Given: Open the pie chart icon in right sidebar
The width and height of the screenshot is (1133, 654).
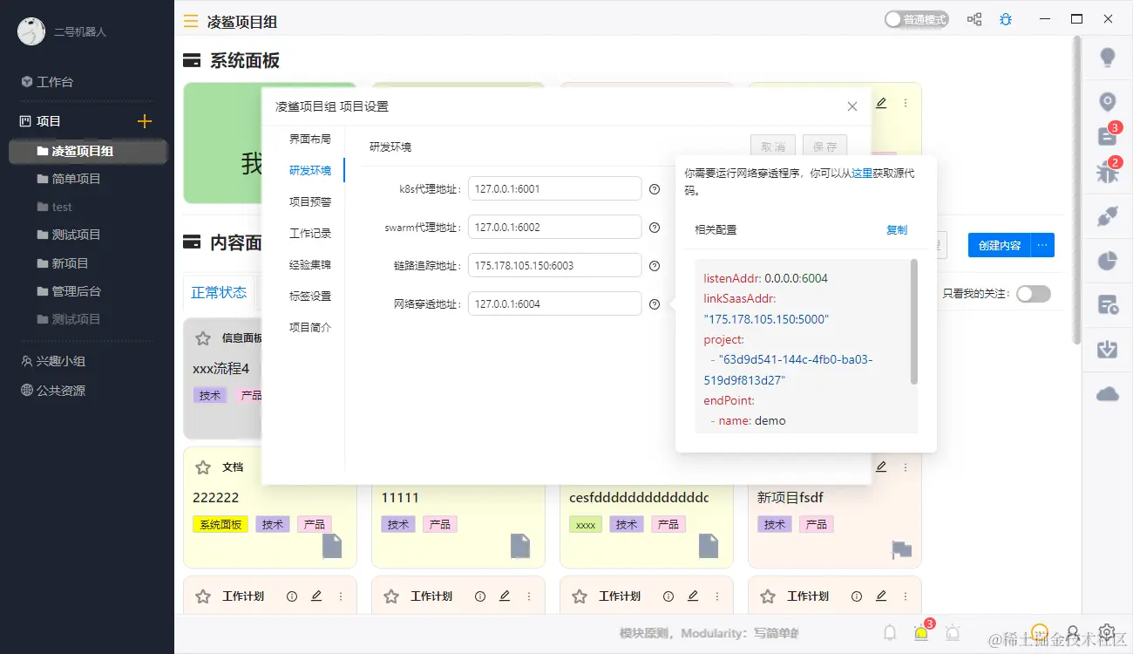Looking at the screenshot, I should click(1108, 260).
